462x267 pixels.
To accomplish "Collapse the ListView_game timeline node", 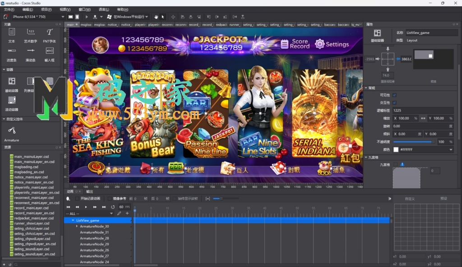I will click(x=73, y=220).
